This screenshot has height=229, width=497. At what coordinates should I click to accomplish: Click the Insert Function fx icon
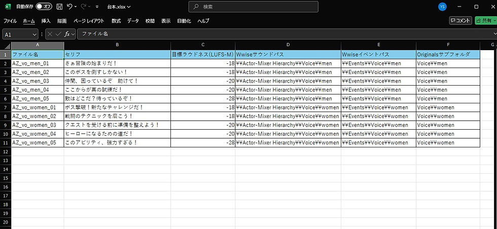point(67,34)
